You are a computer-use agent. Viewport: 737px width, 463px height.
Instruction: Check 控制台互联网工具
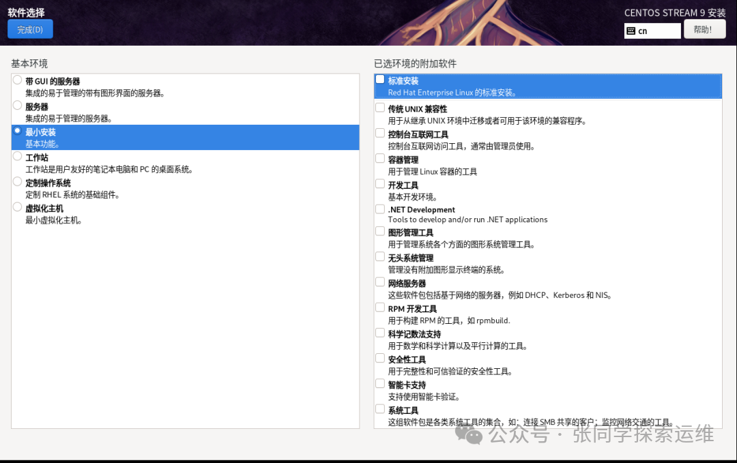(379, 132)
